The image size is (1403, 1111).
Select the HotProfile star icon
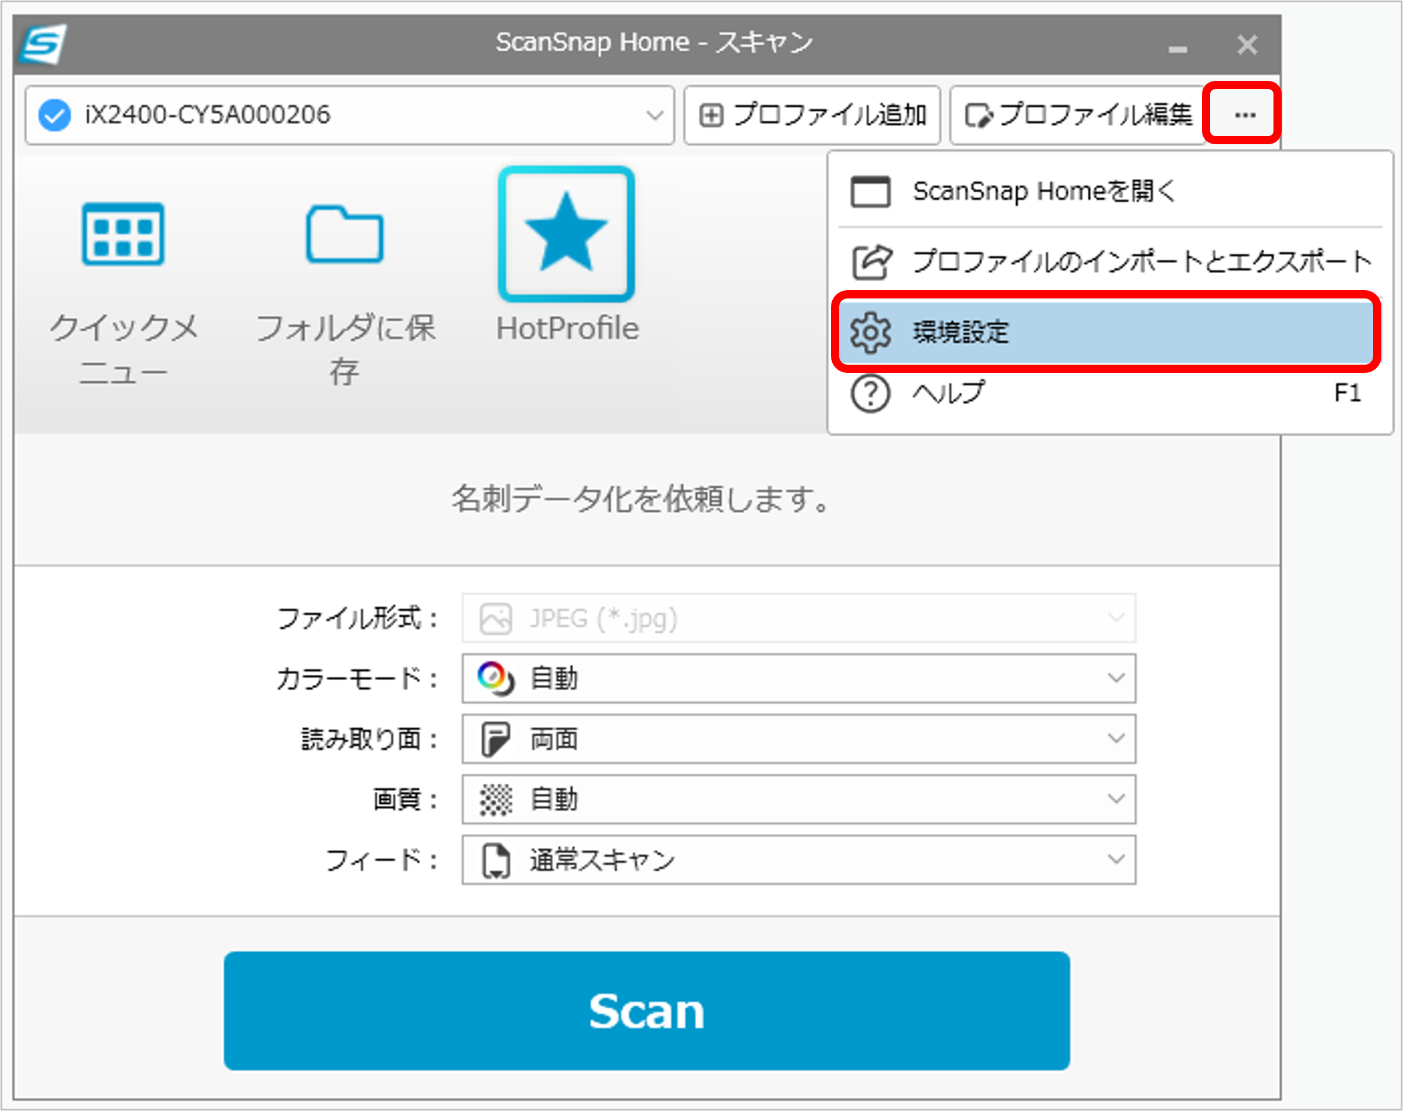pos(566,234)
